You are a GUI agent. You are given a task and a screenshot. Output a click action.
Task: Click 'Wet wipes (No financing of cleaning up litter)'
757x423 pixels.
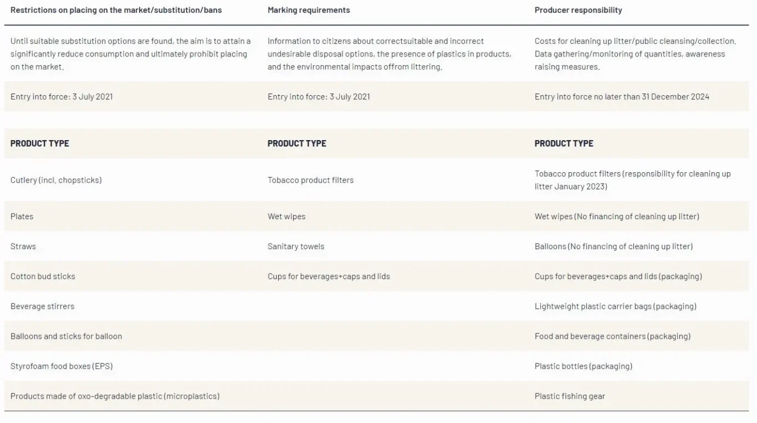617,216
